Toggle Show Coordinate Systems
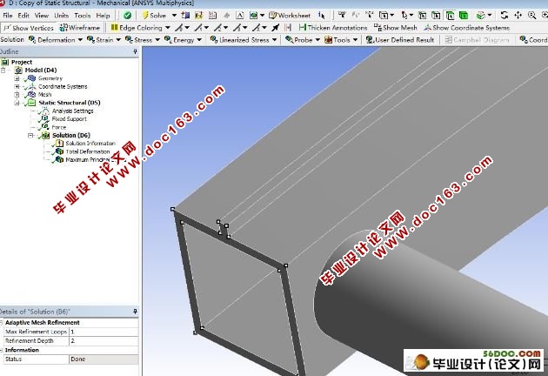 coord(466,28)
